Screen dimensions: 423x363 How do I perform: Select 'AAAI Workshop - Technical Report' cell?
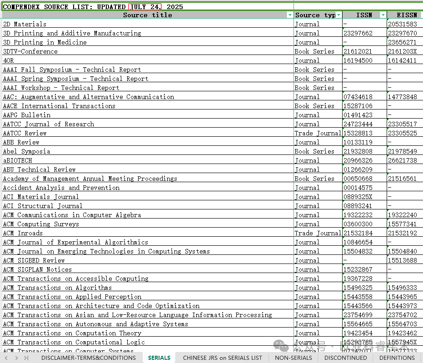[148, 88]
